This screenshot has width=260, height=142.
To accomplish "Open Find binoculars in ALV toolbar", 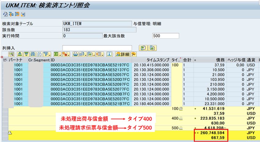I will point(33,54).
